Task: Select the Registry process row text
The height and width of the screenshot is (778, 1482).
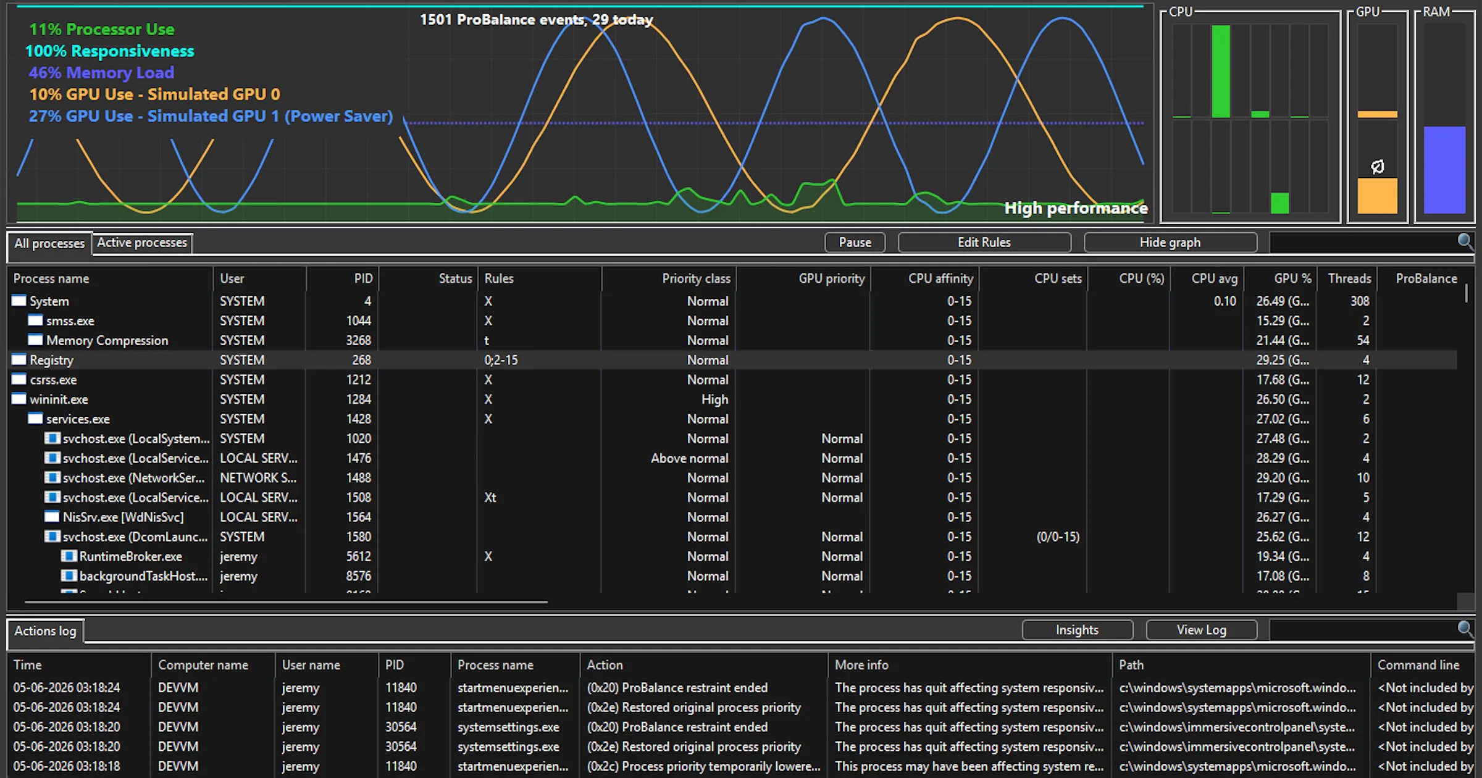Action: click(51, 359)
